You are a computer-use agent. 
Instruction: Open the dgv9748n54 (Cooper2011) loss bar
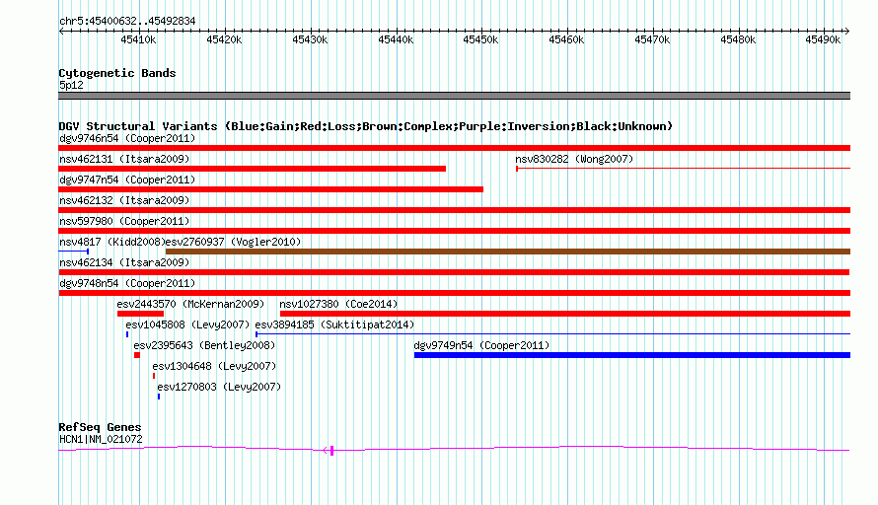pos(454,293)
